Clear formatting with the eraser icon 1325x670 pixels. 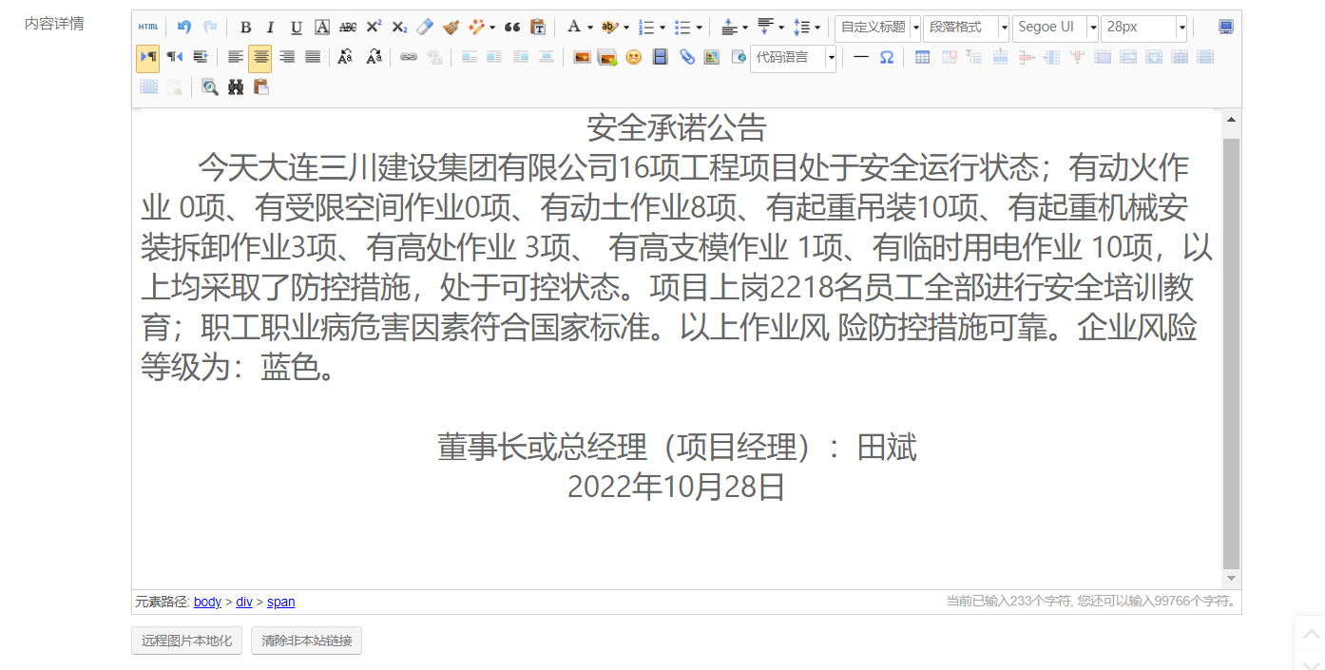click(425, 28)
